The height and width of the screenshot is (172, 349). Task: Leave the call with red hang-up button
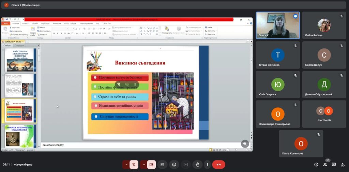coord(218,165)
